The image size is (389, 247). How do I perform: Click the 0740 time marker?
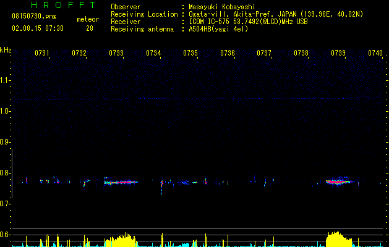point(375,53)
